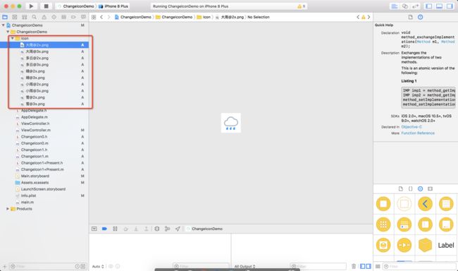Screen dimensions: 458x271
Task: Open Main.storyboard in navigator
Action: pos(35,176)
